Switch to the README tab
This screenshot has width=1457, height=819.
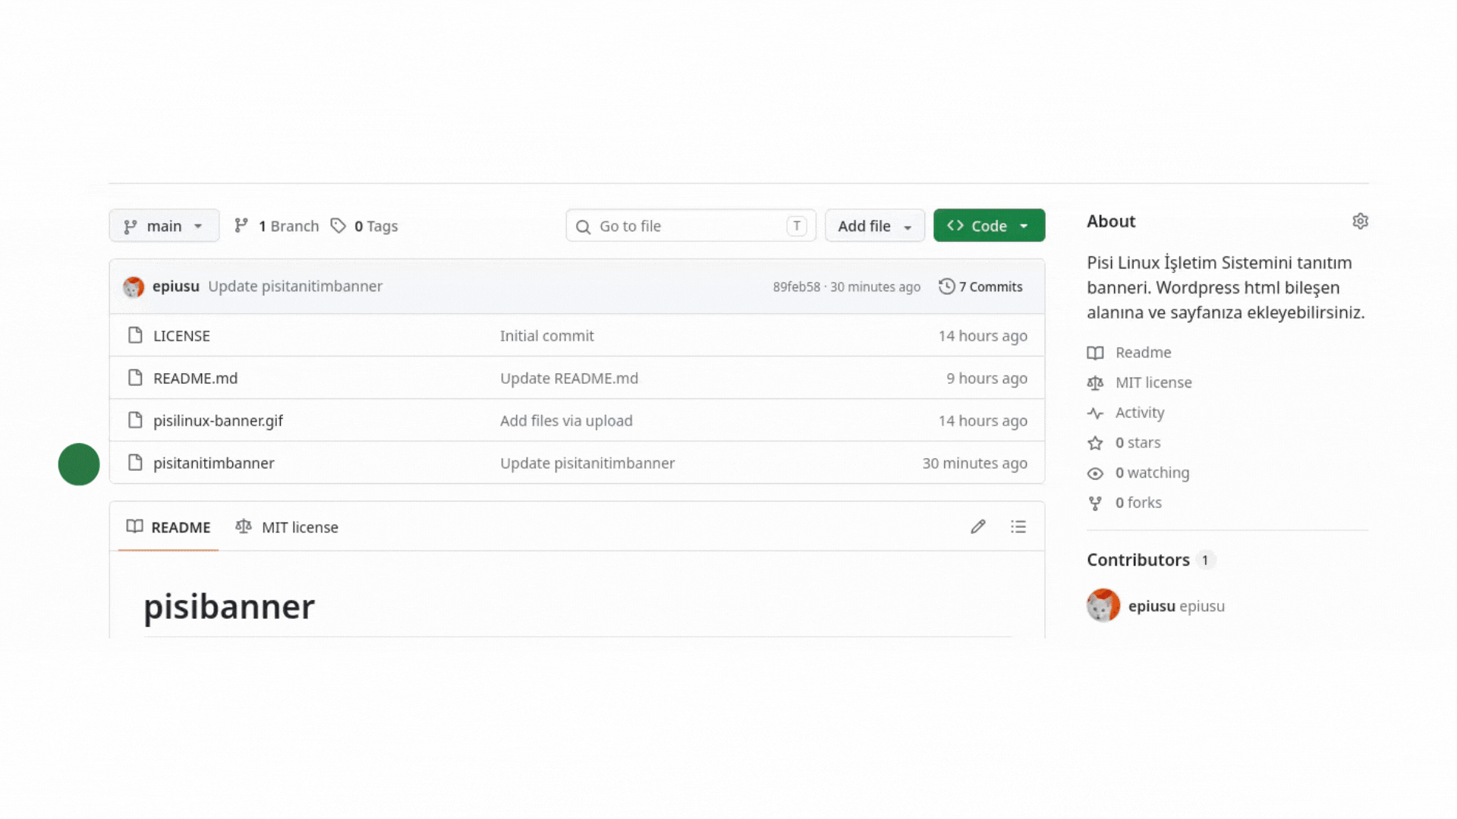168,527
